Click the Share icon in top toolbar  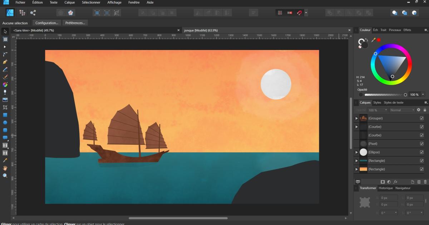pyautogui.click(x=33, y=13)
